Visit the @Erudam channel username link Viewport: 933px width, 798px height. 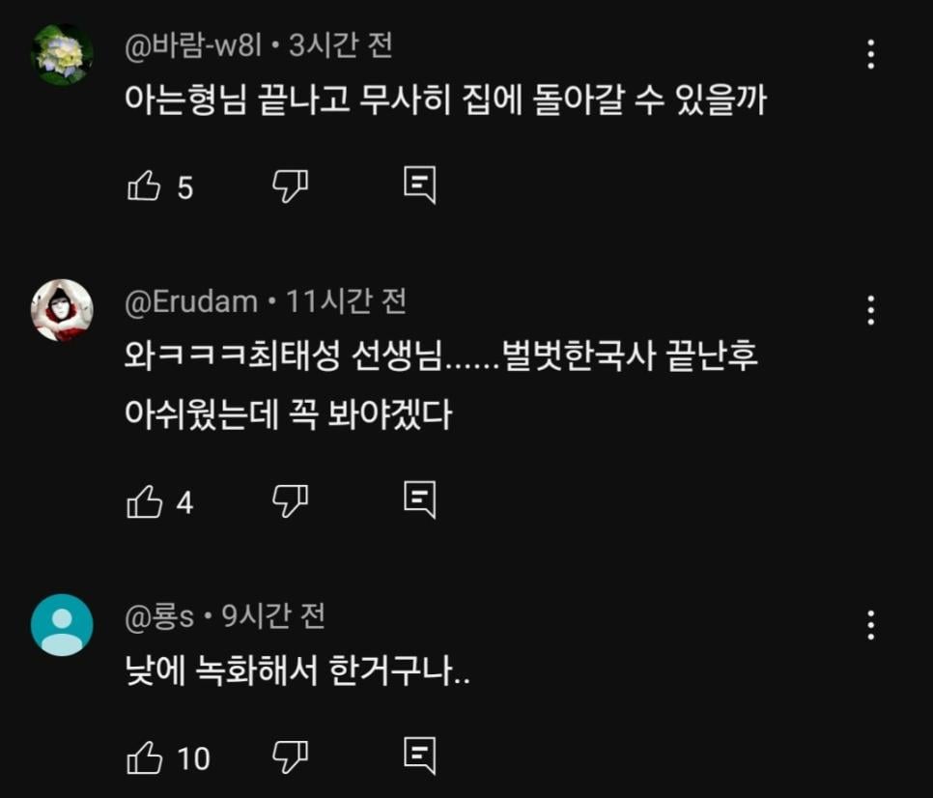point(191,302)
